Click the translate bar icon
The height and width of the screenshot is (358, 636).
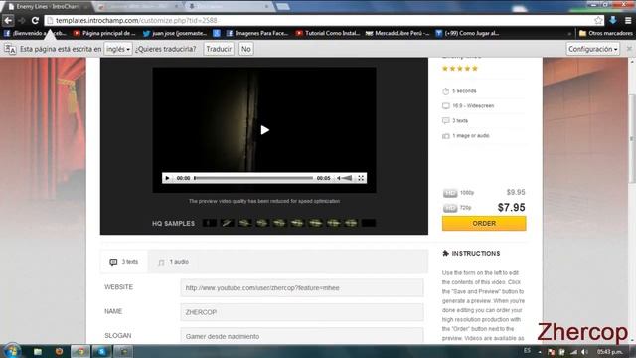10,49
